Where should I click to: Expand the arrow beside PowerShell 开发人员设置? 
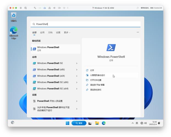click(77, 101)
